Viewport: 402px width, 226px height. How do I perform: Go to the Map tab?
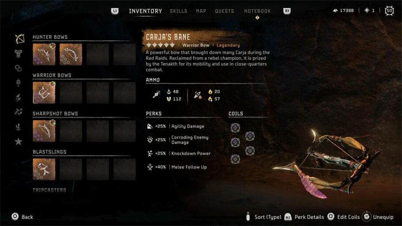pos(201,11)
